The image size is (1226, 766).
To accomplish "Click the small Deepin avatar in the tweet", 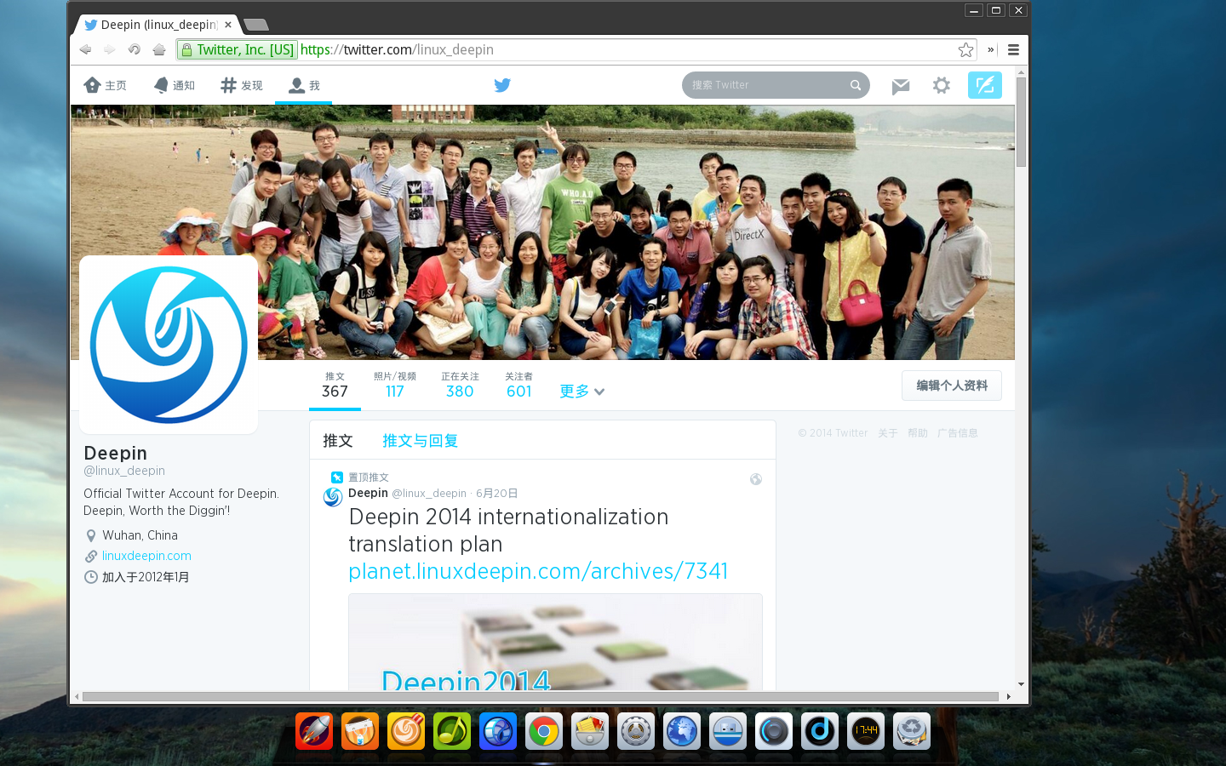I will [333, 497].
